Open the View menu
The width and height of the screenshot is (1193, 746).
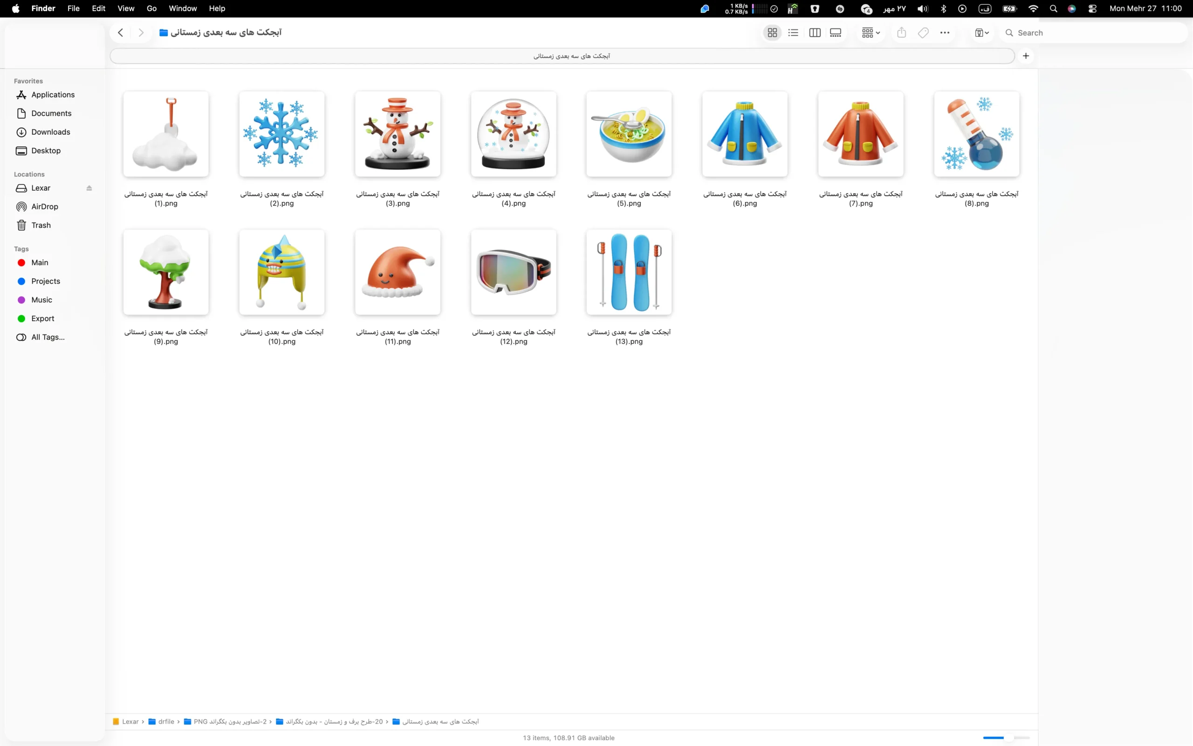point(126,8)
